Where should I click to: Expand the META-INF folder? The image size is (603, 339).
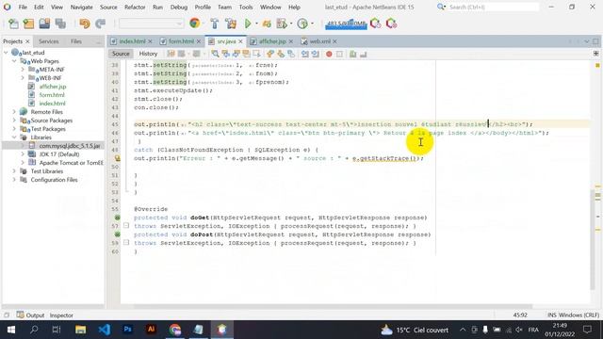pos(23,70)
